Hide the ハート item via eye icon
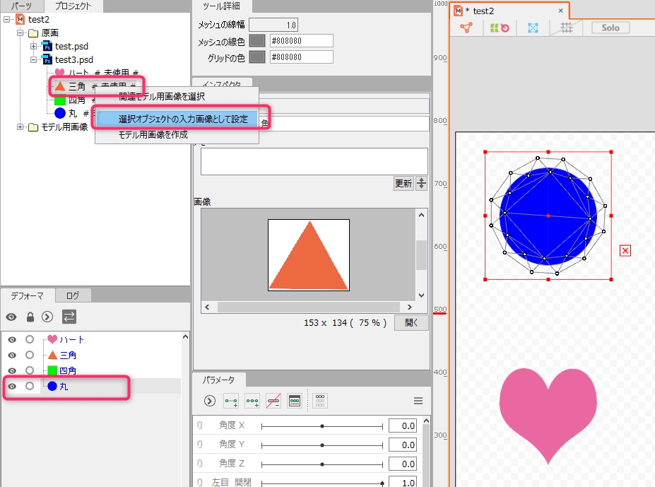This screenshot has height=487, width=655. point(12,340)
